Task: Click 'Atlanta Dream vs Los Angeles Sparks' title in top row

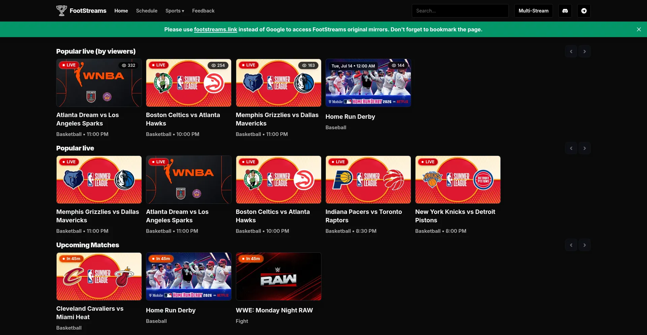Action: click(88, 119)
